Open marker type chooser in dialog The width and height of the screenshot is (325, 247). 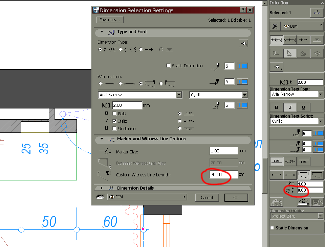[x=243, y=44]
